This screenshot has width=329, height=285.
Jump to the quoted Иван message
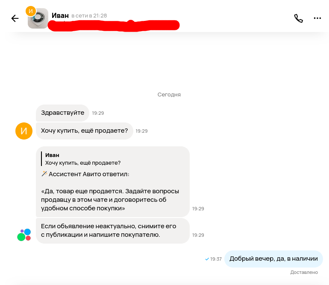coord(83,159)
